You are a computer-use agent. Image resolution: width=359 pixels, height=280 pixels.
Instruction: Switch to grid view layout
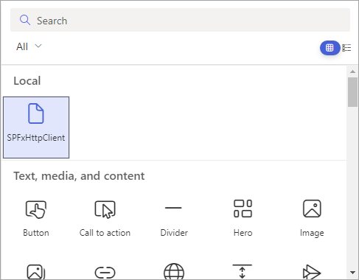tap(330, 48)
